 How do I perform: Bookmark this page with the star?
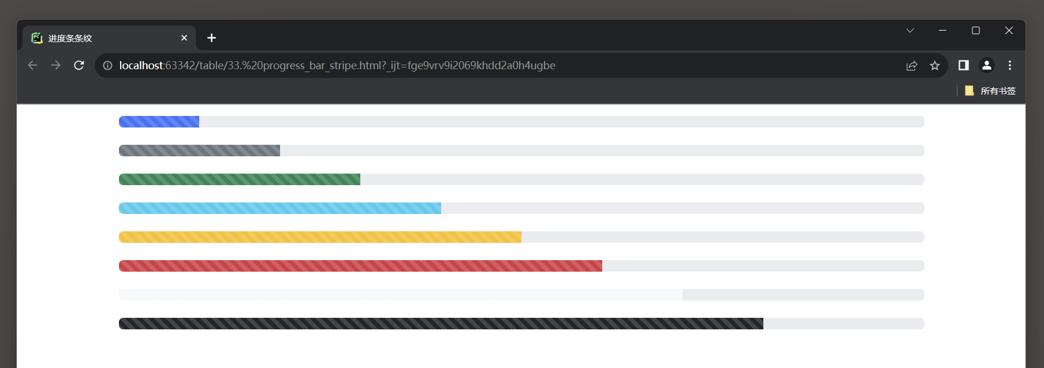pos(935,66)
